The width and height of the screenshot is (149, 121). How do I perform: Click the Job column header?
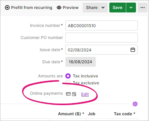click(91, 114)
